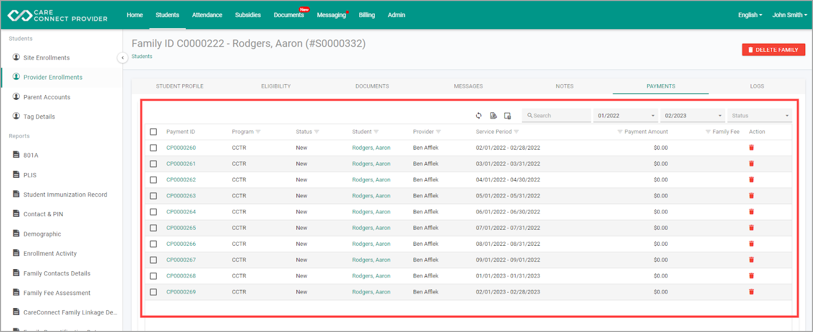The image size is (813, 332).
Task: Click the payments Search field
Action: click(x=557, y=115)
